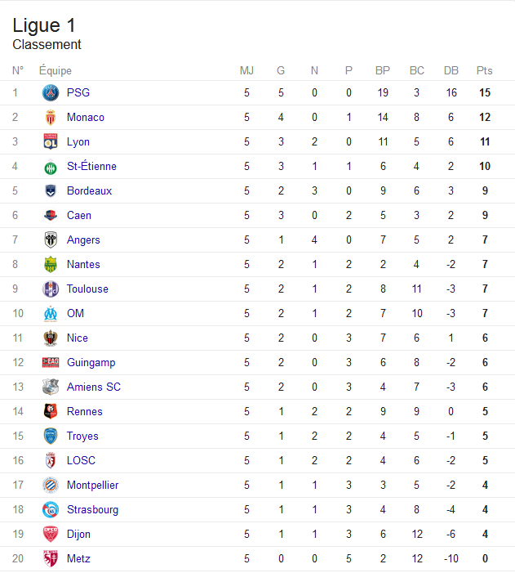Viewport: 515px width, 573px height.
Task: Click the Nice club crest icon
Action: 51,338
